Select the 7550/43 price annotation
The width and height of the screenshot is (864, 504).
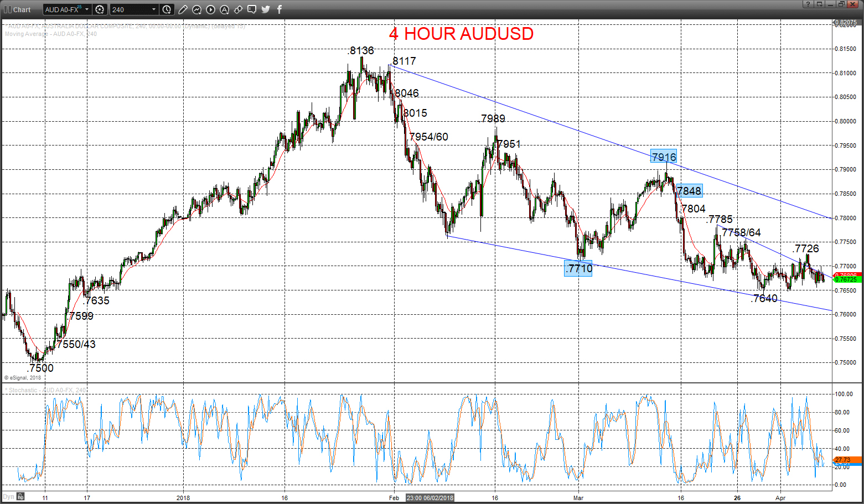tap(76, 344)
